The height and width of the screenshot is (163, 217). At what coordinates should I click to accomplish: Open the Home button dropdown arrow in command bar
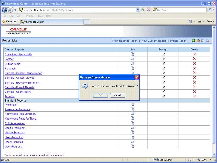point(195,21)
